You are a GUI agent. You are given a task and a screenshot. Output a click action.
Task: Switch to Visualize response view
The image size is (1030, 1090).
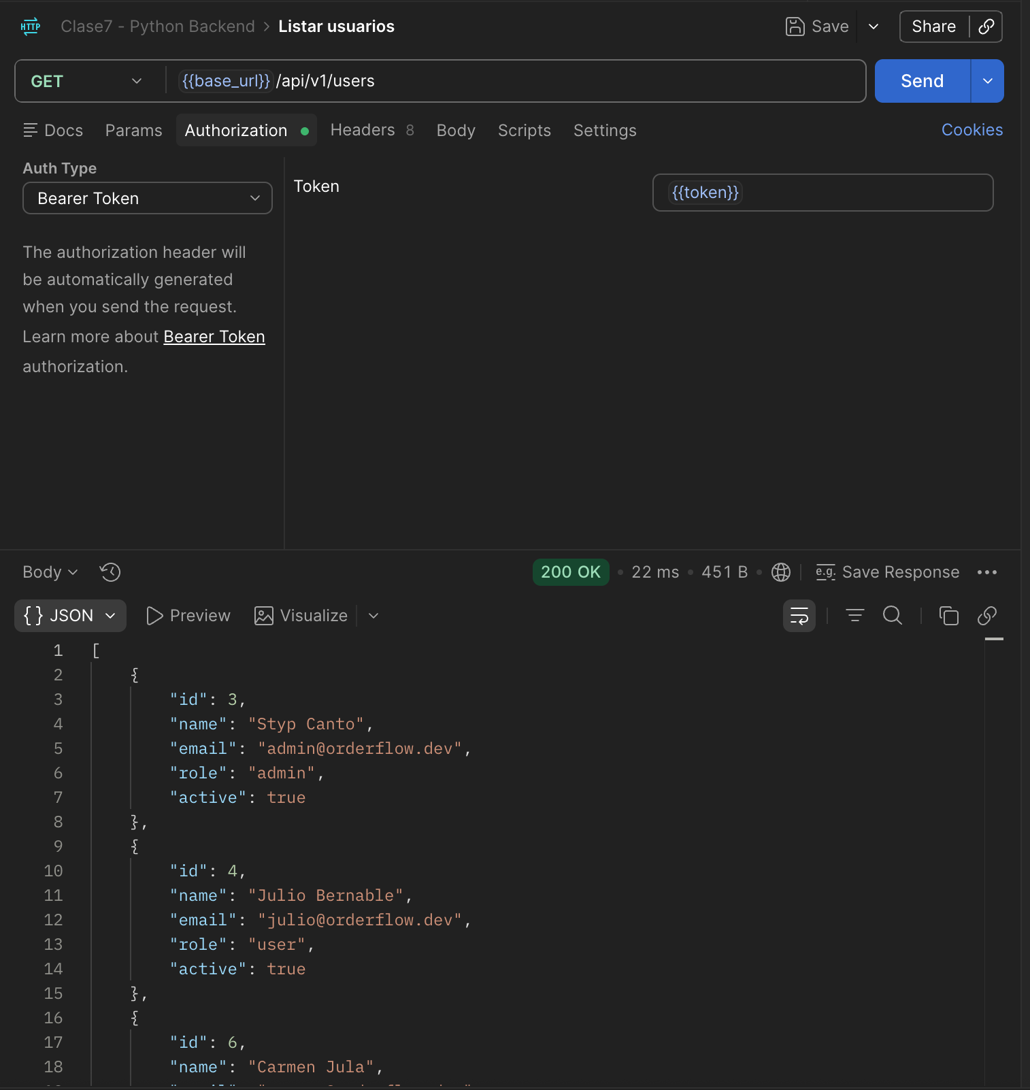point(301,616)
